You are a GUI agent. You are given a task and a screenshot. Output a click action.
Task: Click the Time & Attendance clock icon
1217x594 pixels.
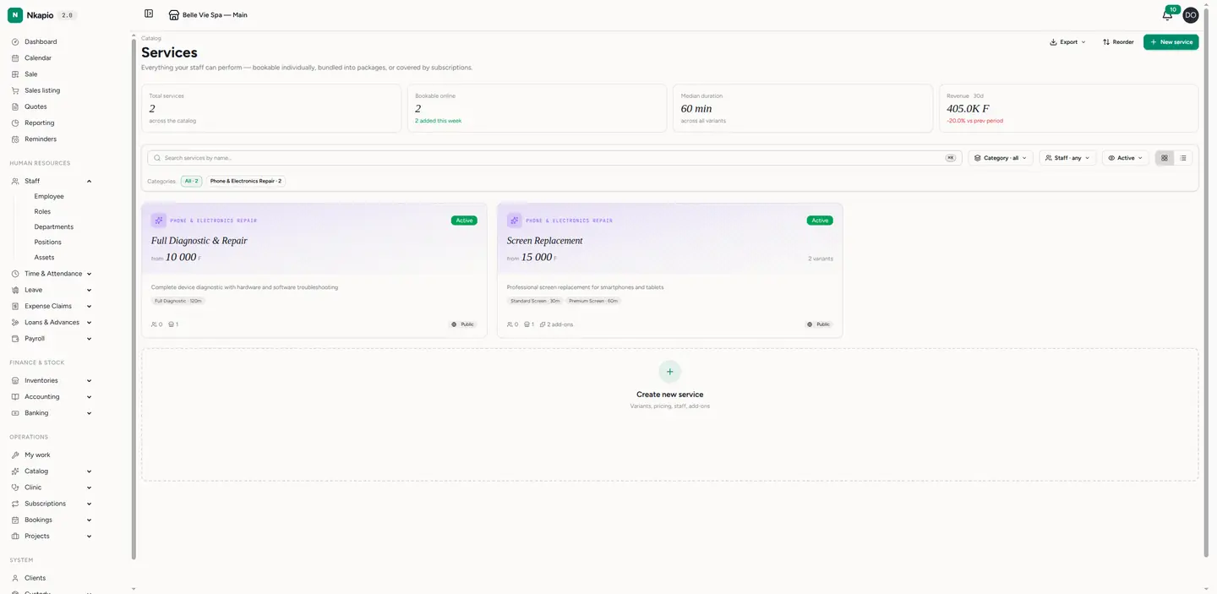pos(15,274)
